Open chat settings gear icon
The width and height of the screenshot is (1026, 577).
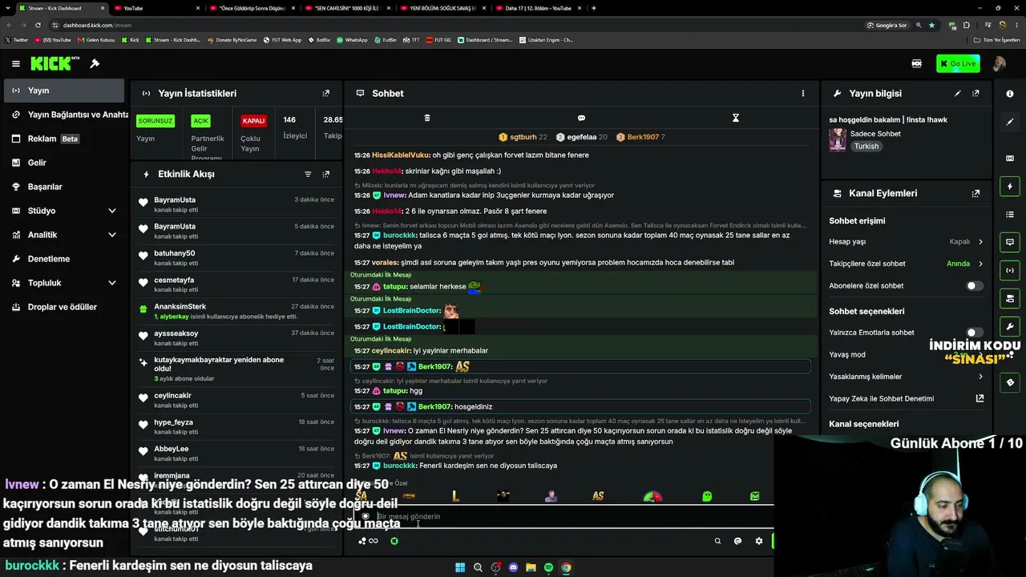759,541
